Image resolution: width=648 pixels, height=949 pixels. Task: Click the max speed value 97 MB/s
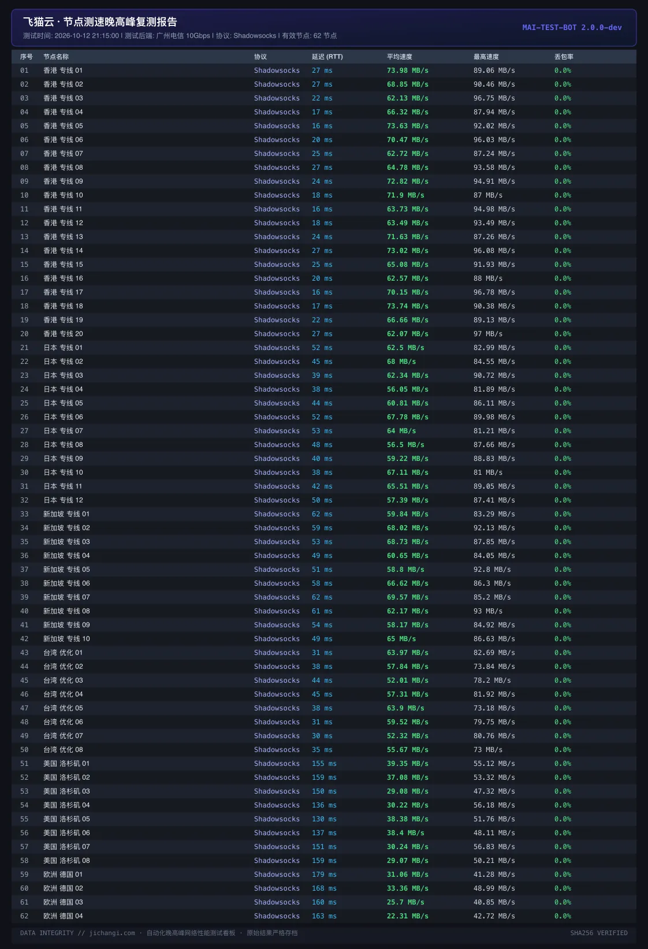pos(488,334)
